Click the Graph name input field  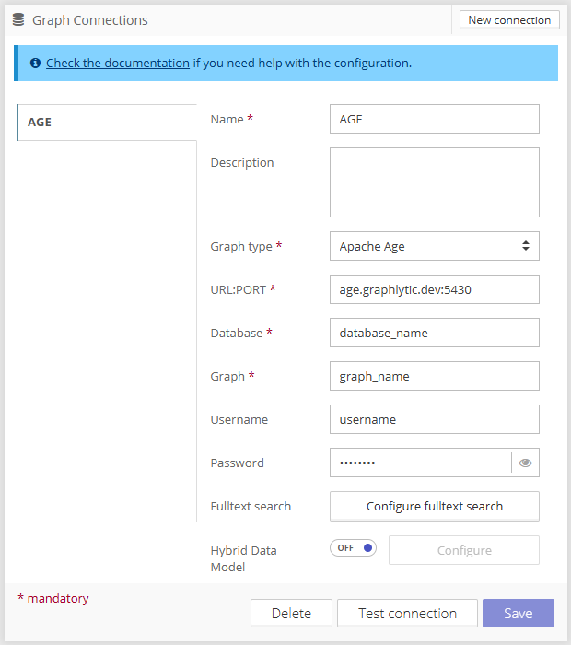[x=434, y=376]
